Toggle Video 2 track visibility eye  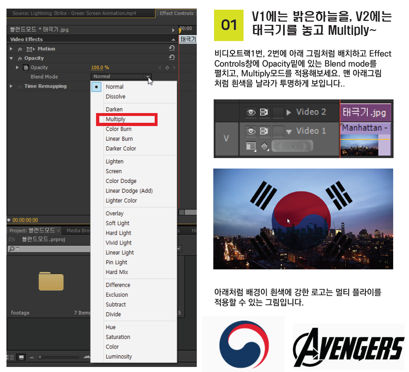(x=251, y=112)
